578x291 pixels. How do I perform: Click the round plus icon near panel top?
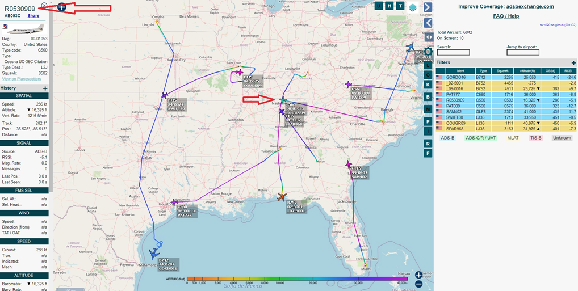pos(61,7)
